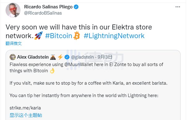
Task: Click the Alex Gladstein name in quoted tweet
Action: [33, 57]
